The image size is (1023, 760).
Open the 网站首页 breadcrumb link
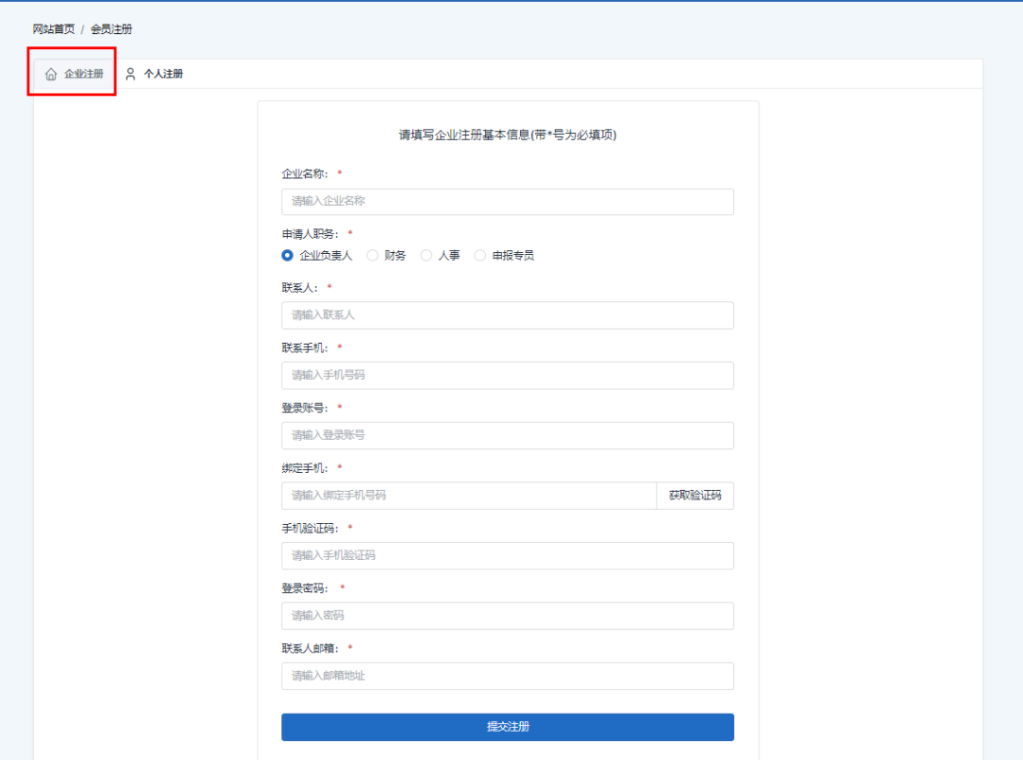53,29
